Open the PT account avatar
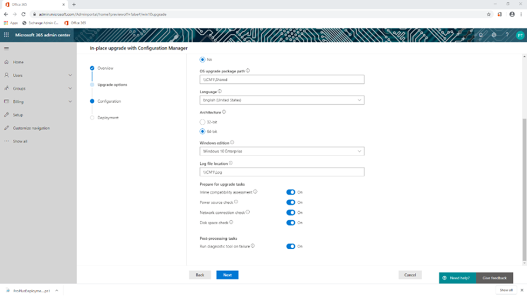 tap(520, 35)
